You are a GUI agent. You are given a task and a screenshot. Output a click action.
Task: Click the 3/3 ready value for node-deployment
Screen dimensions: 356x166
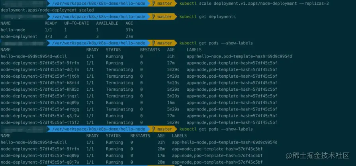(48, 36)
